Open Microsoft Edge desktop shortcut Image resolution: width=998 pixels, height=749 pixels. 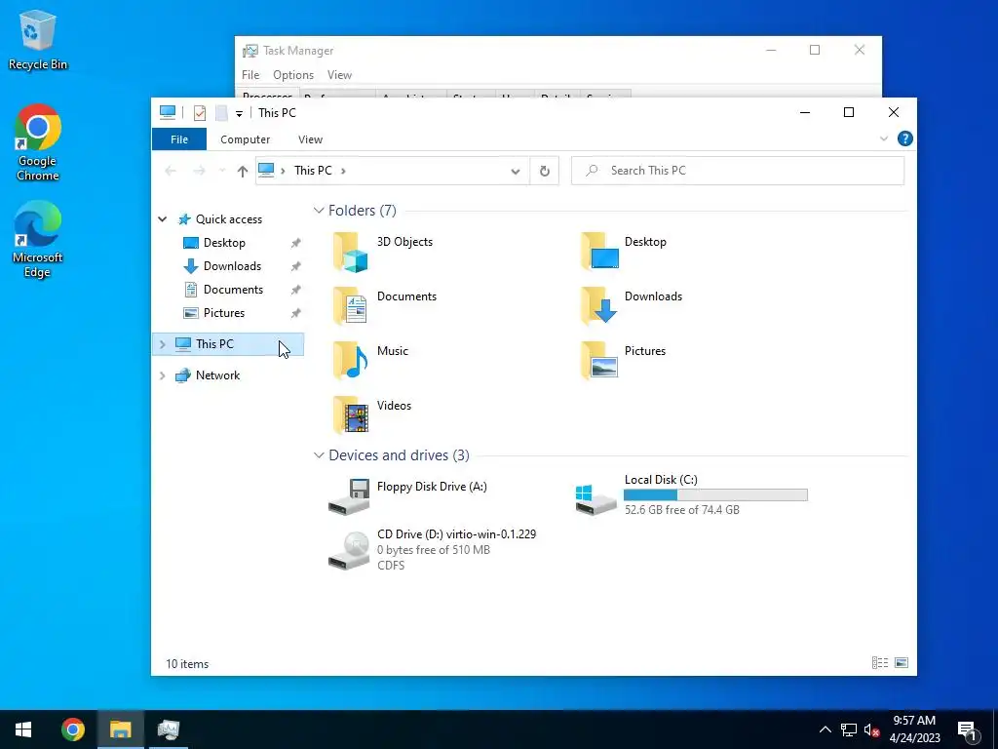[x=38, y=240]
